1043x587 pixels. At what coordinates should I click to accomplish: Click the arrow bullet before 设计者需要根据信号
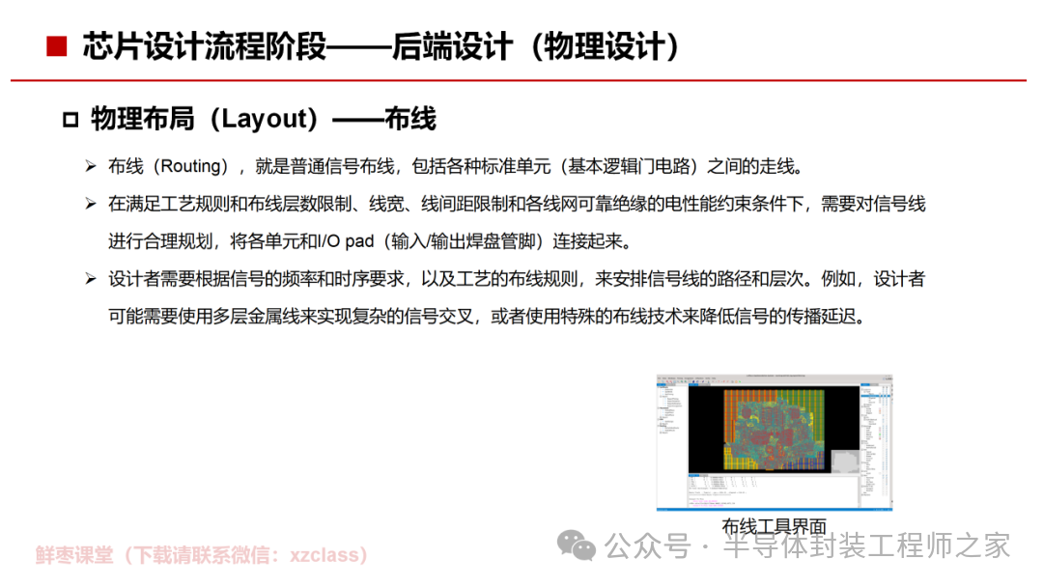point(90,279)
